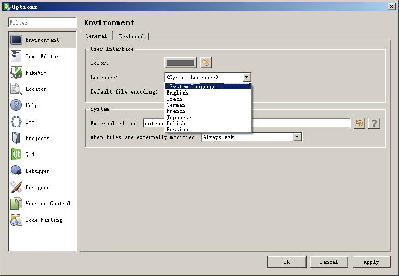Click into the Filter search field
The height and width of the screenshot is (276, 399).
tap(42, 22)
